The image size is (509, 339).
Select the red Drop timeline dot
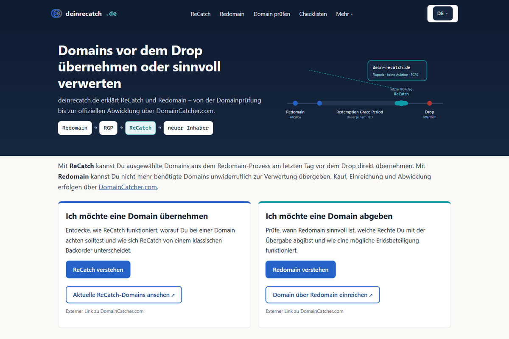[429, 103]
